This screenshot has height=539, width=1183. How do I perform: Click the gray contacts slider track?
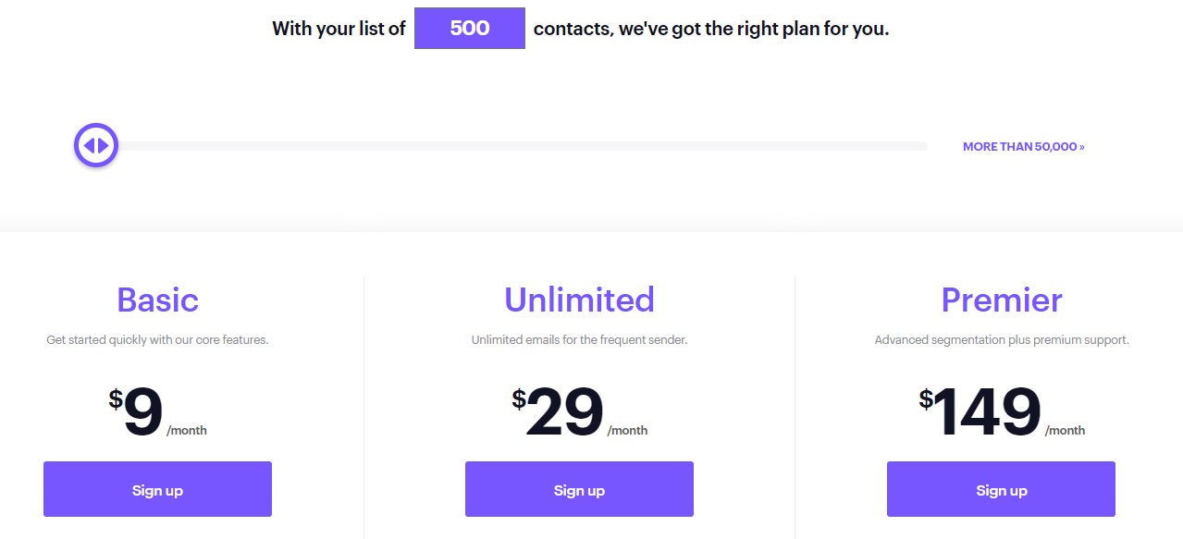[523, 146]
